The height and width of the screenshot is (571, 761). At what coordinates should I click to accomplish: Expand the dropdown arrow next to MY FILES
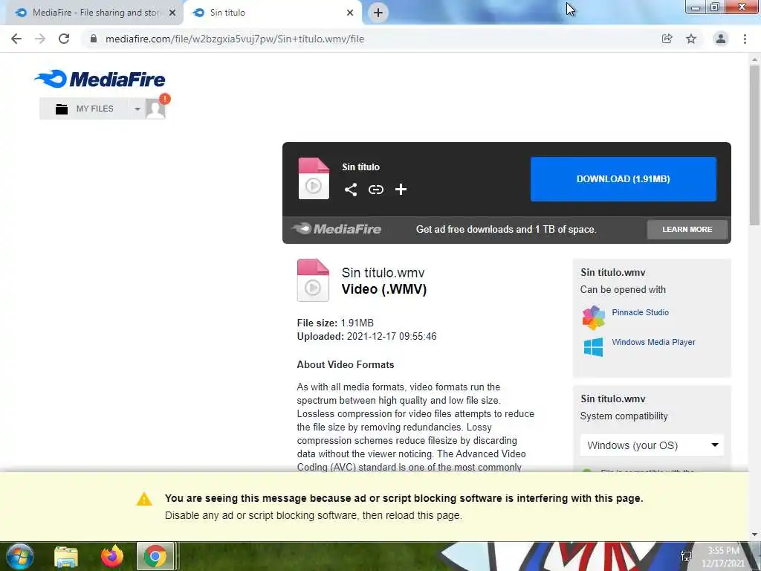[x=137, y=109]
